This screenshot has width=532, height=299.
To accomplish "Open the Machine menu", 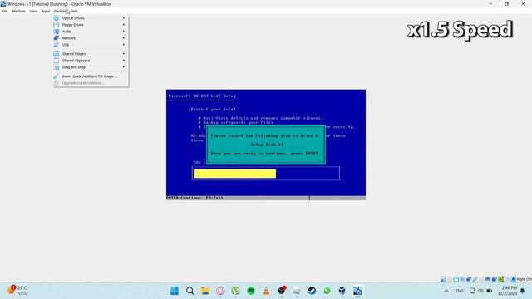I will [x=18, y=11].
